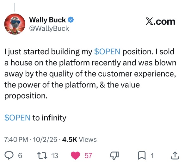Open the share upload icon
Screen dimensions: 185x165
175,155
